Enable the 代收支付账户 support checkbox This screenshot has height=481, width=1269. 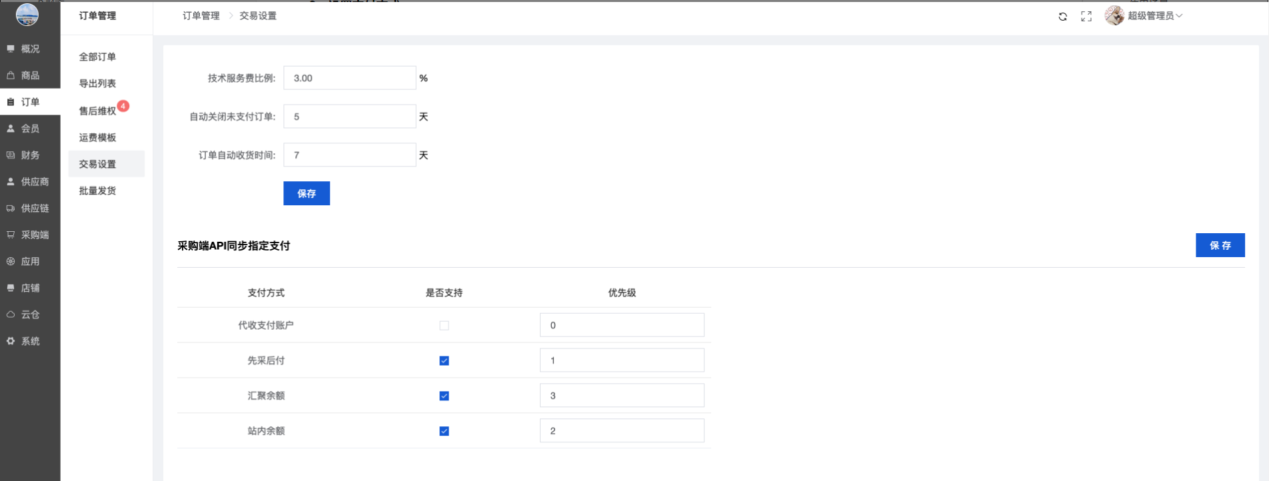coord(444,326)
